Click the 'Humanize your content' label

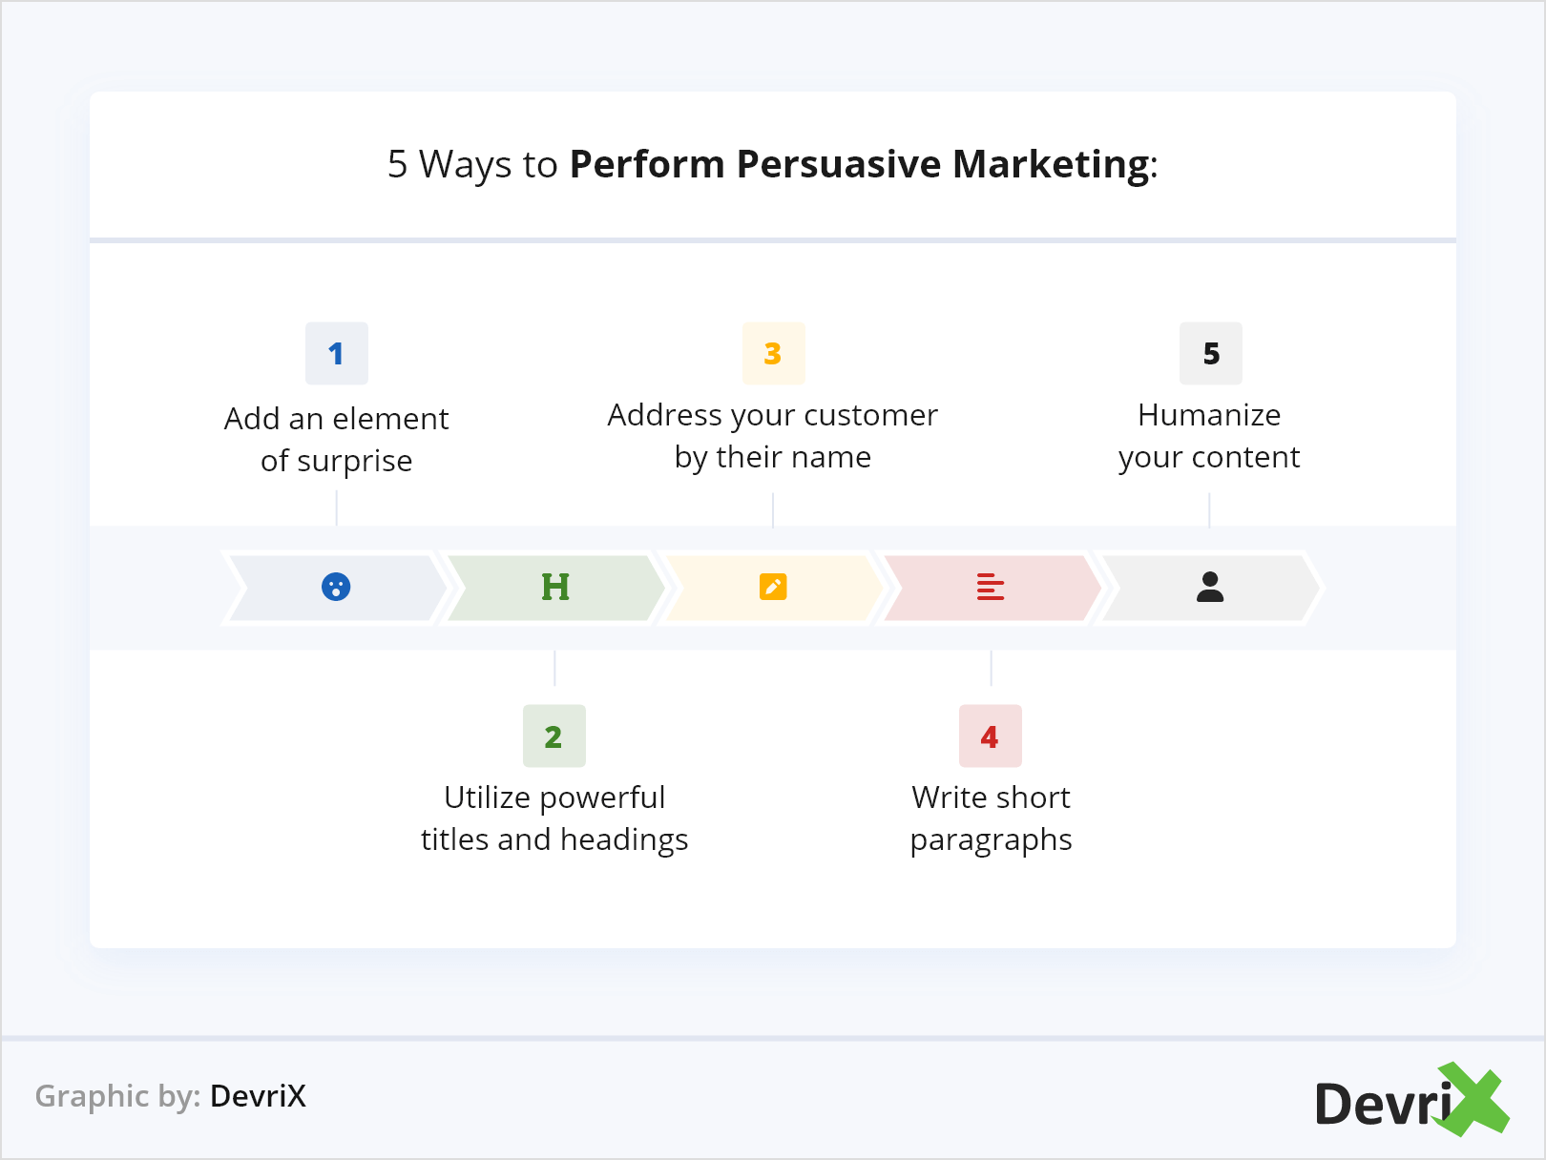(x=1209, y=436)
